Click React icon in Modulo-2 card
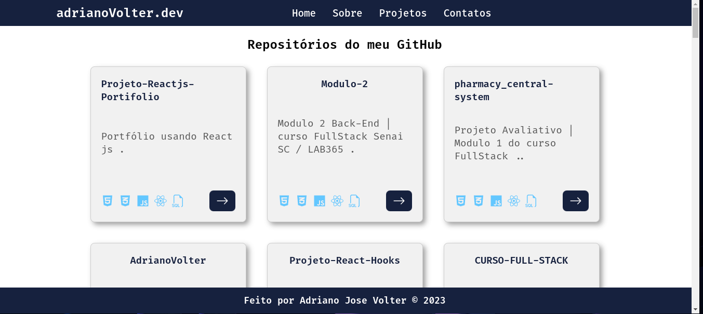Viewport: 703px width, 314px height. coord(337,201)
